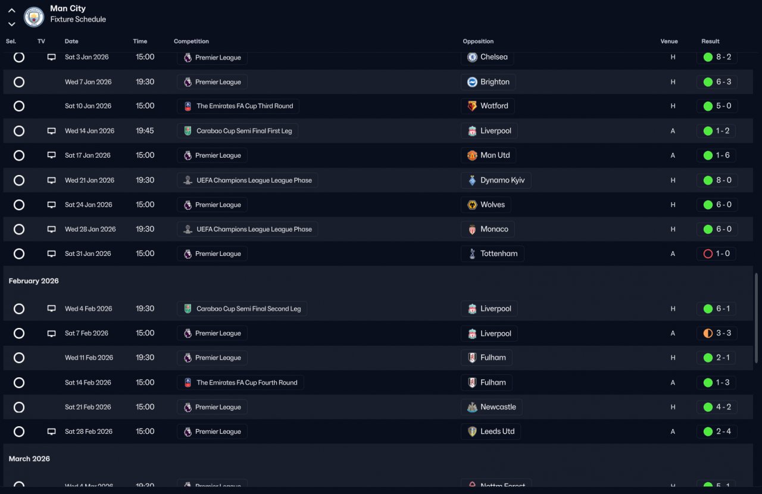Sort by the Result column header
Image resolution: width=762 pixels, height=494 pixels.
[x=710, y=42]
